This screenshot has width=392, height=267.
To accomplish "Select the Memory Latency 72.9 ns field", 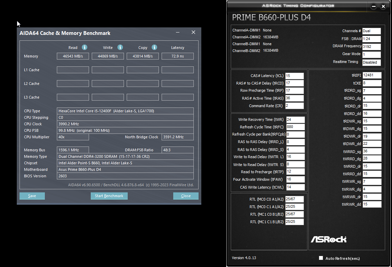I will click(177, 56).
